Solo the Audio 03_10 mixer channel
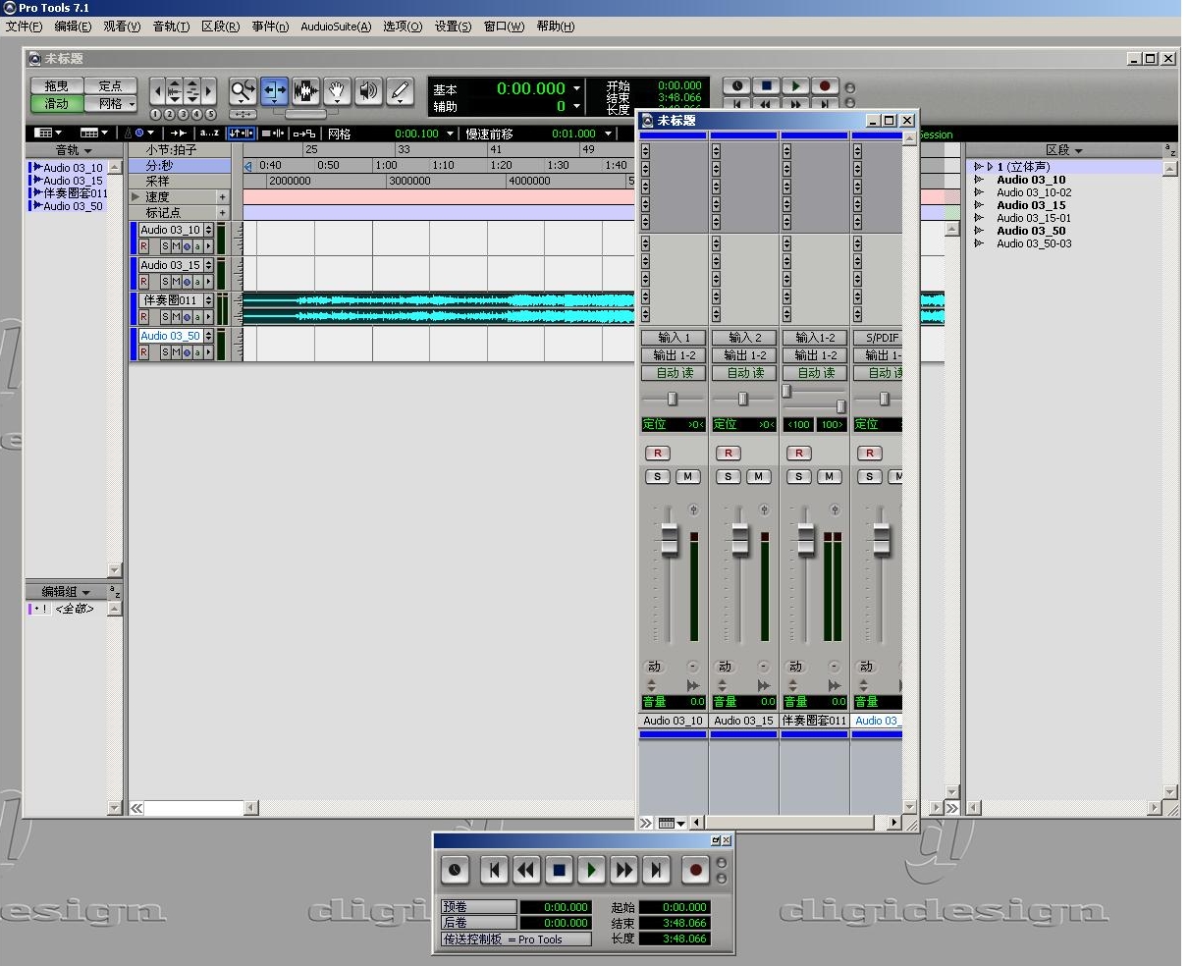 tap(657, 476)
